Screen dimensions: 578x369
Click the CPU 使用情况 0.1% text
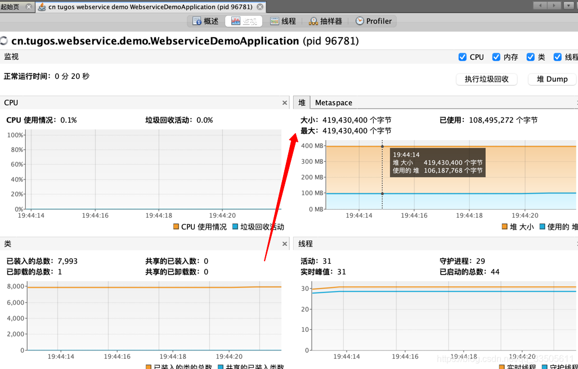(42, 120)
